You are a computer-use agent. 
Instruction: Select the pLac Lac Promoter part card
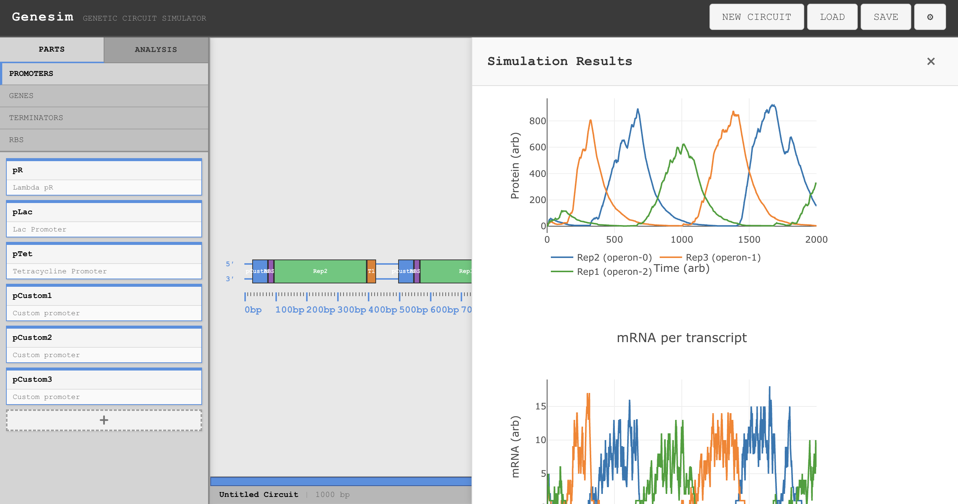tap(104, 219)
